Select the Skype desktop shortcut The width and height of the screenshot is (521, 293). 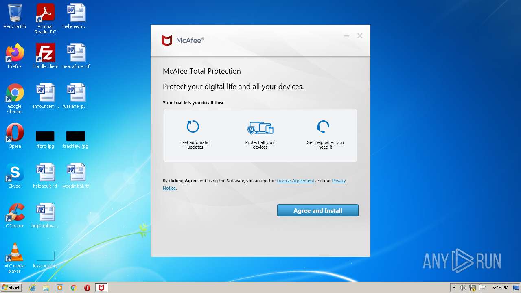[15, 176]
